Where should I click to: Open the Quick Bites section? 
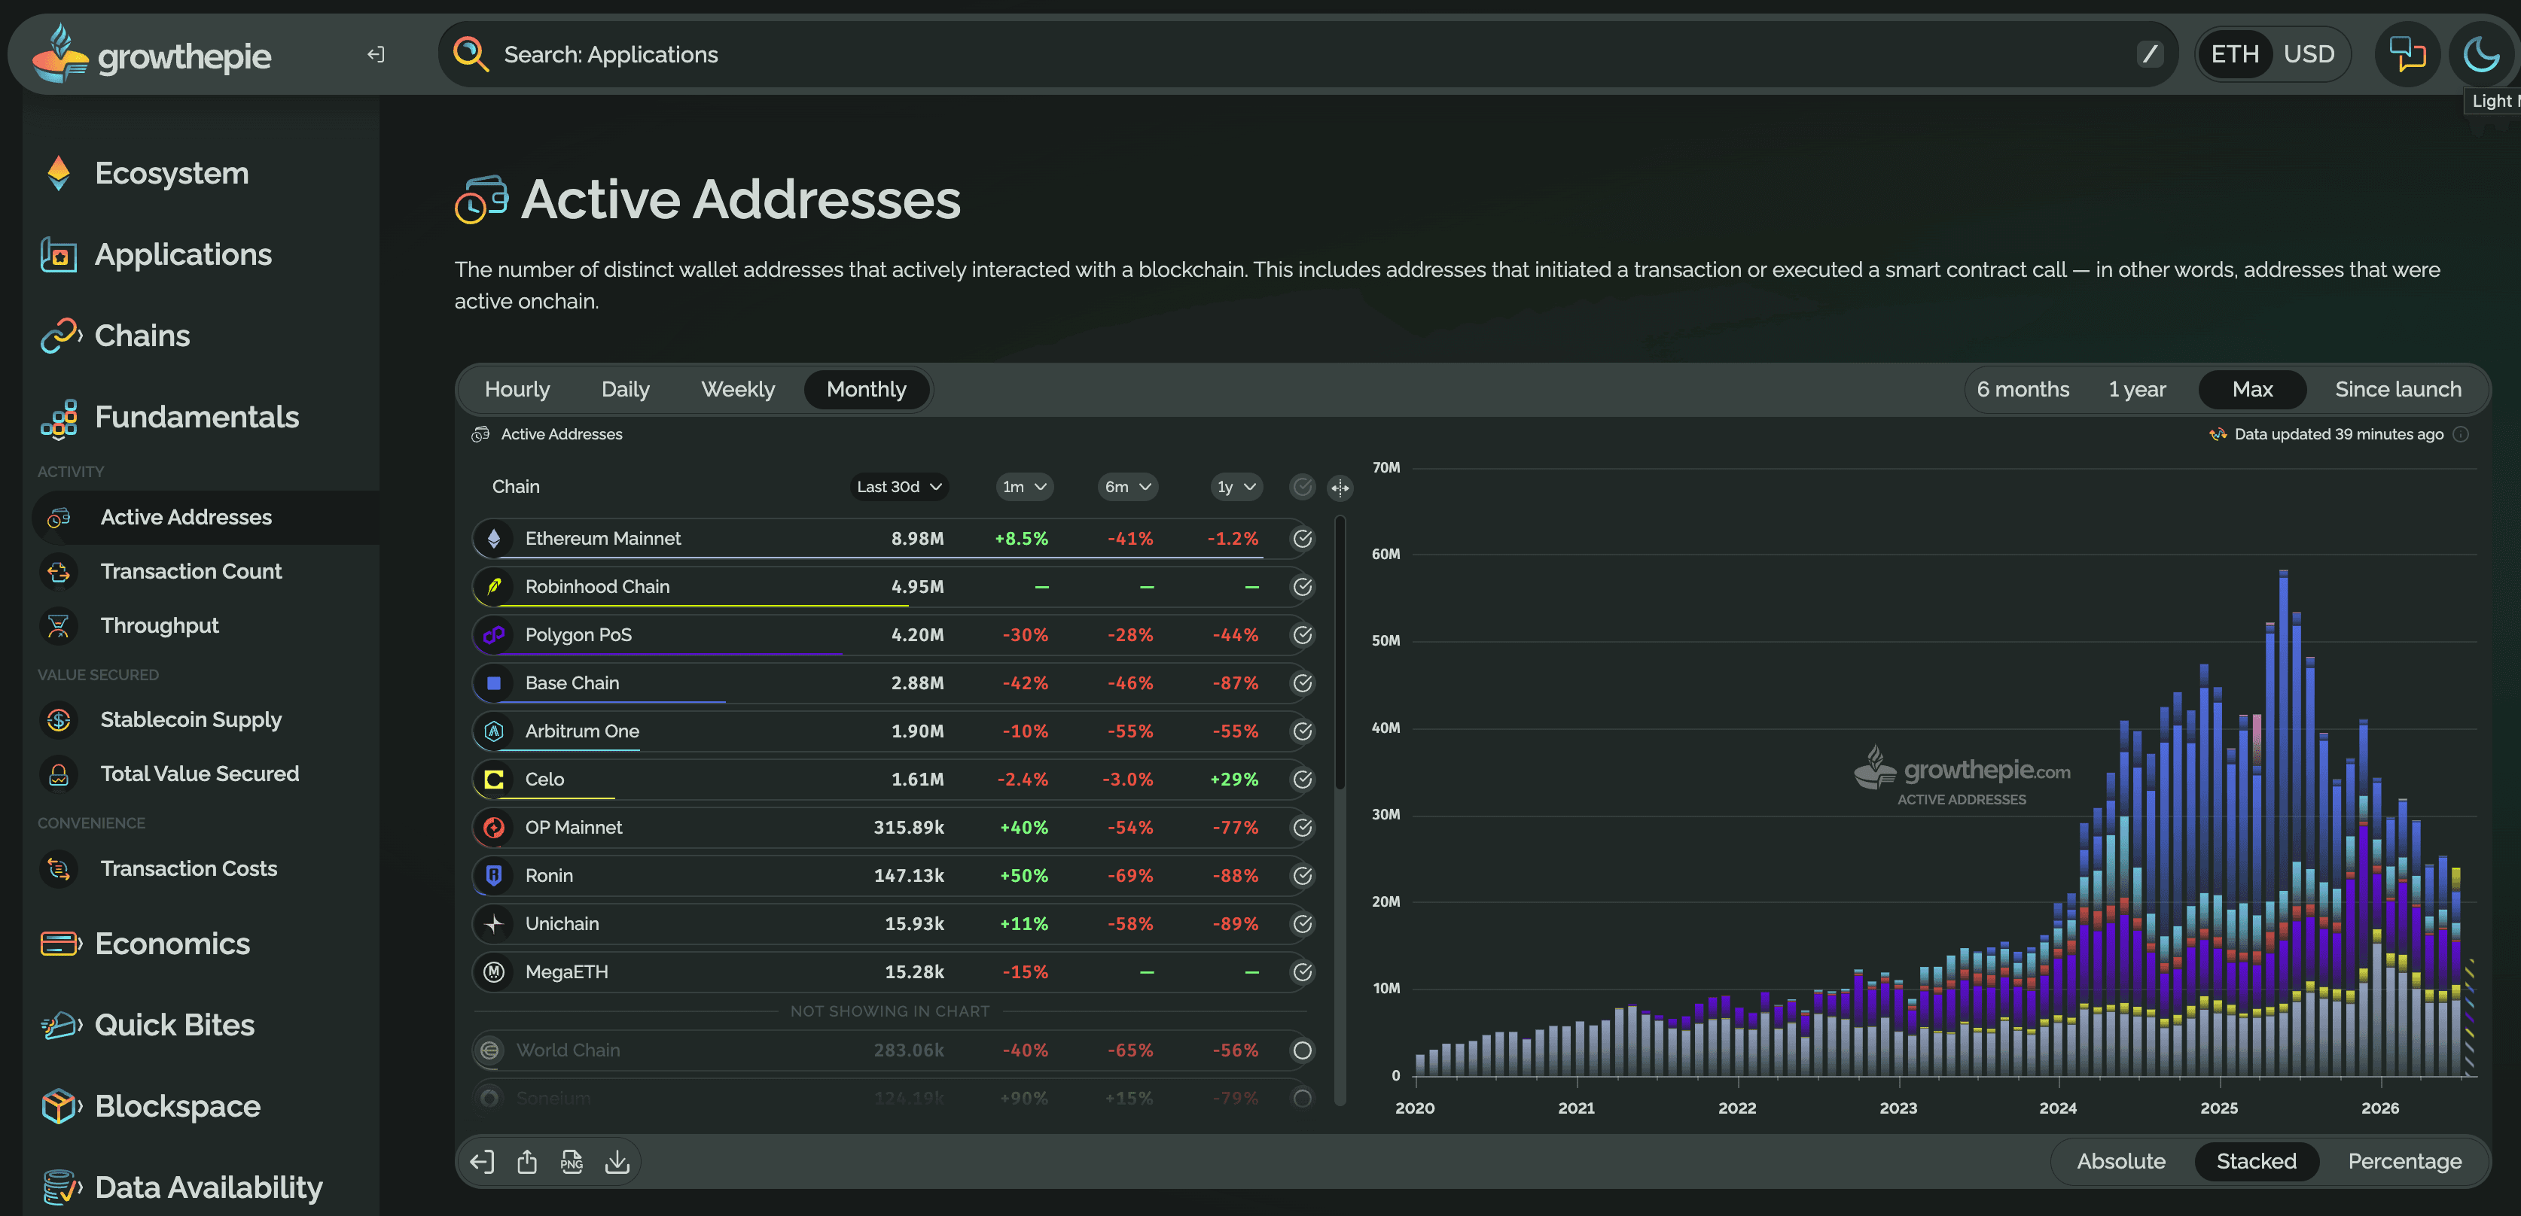[174, 1024]
